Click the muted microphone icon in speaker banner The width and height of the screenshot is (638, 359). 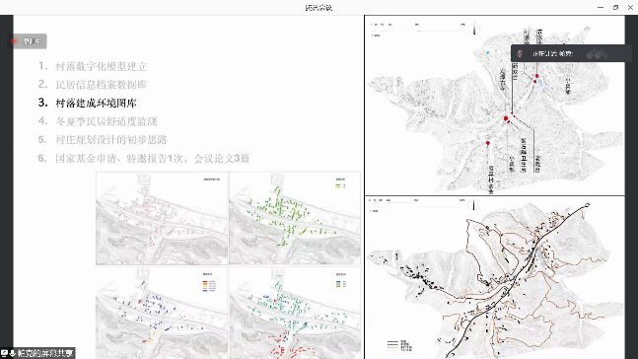click(520, 53)
